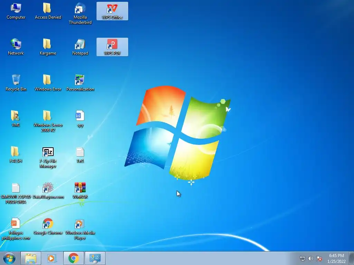Open Windows Explorer from the taskbar
This screenshot has height=265, width=354.
click(31, 258)
